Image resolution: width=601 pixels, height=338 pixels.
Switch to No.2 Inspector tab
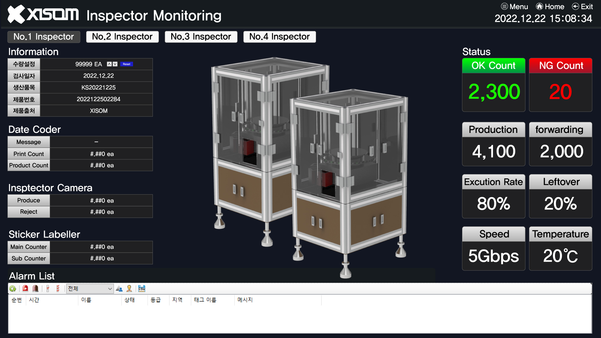click(122, 37)
